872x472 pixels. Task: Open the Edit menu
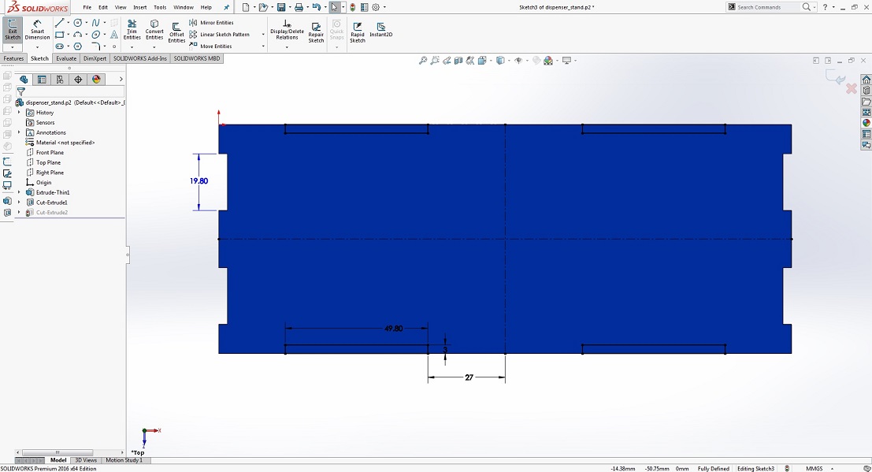pos(103,7)
